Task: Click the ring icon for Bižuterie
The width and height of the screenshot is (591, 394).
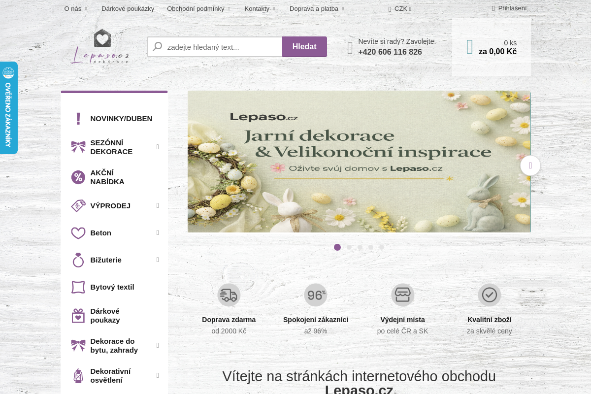Action: pyautogui.click(x=78, y=260)
